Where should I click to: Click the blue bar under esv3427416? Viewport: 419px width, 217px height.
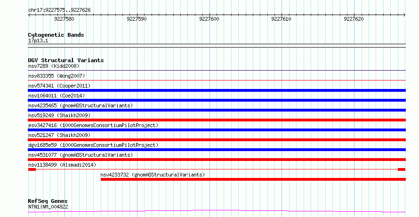pyautogui.click(x=217, y=130)
